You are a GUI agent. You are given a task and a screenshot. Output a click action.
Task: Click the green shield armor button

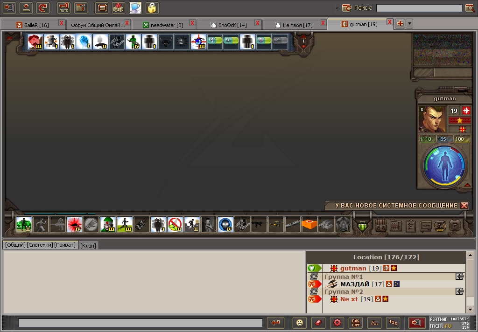point(362,226)
